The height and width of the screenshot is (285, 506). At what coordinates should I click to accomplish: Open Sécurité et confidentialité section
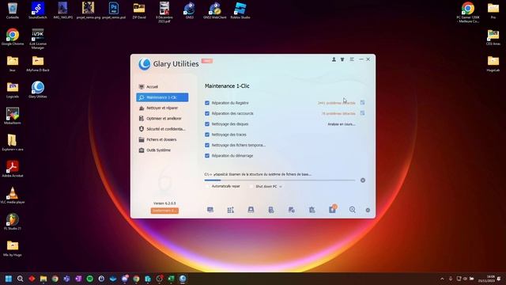point(162,129)
